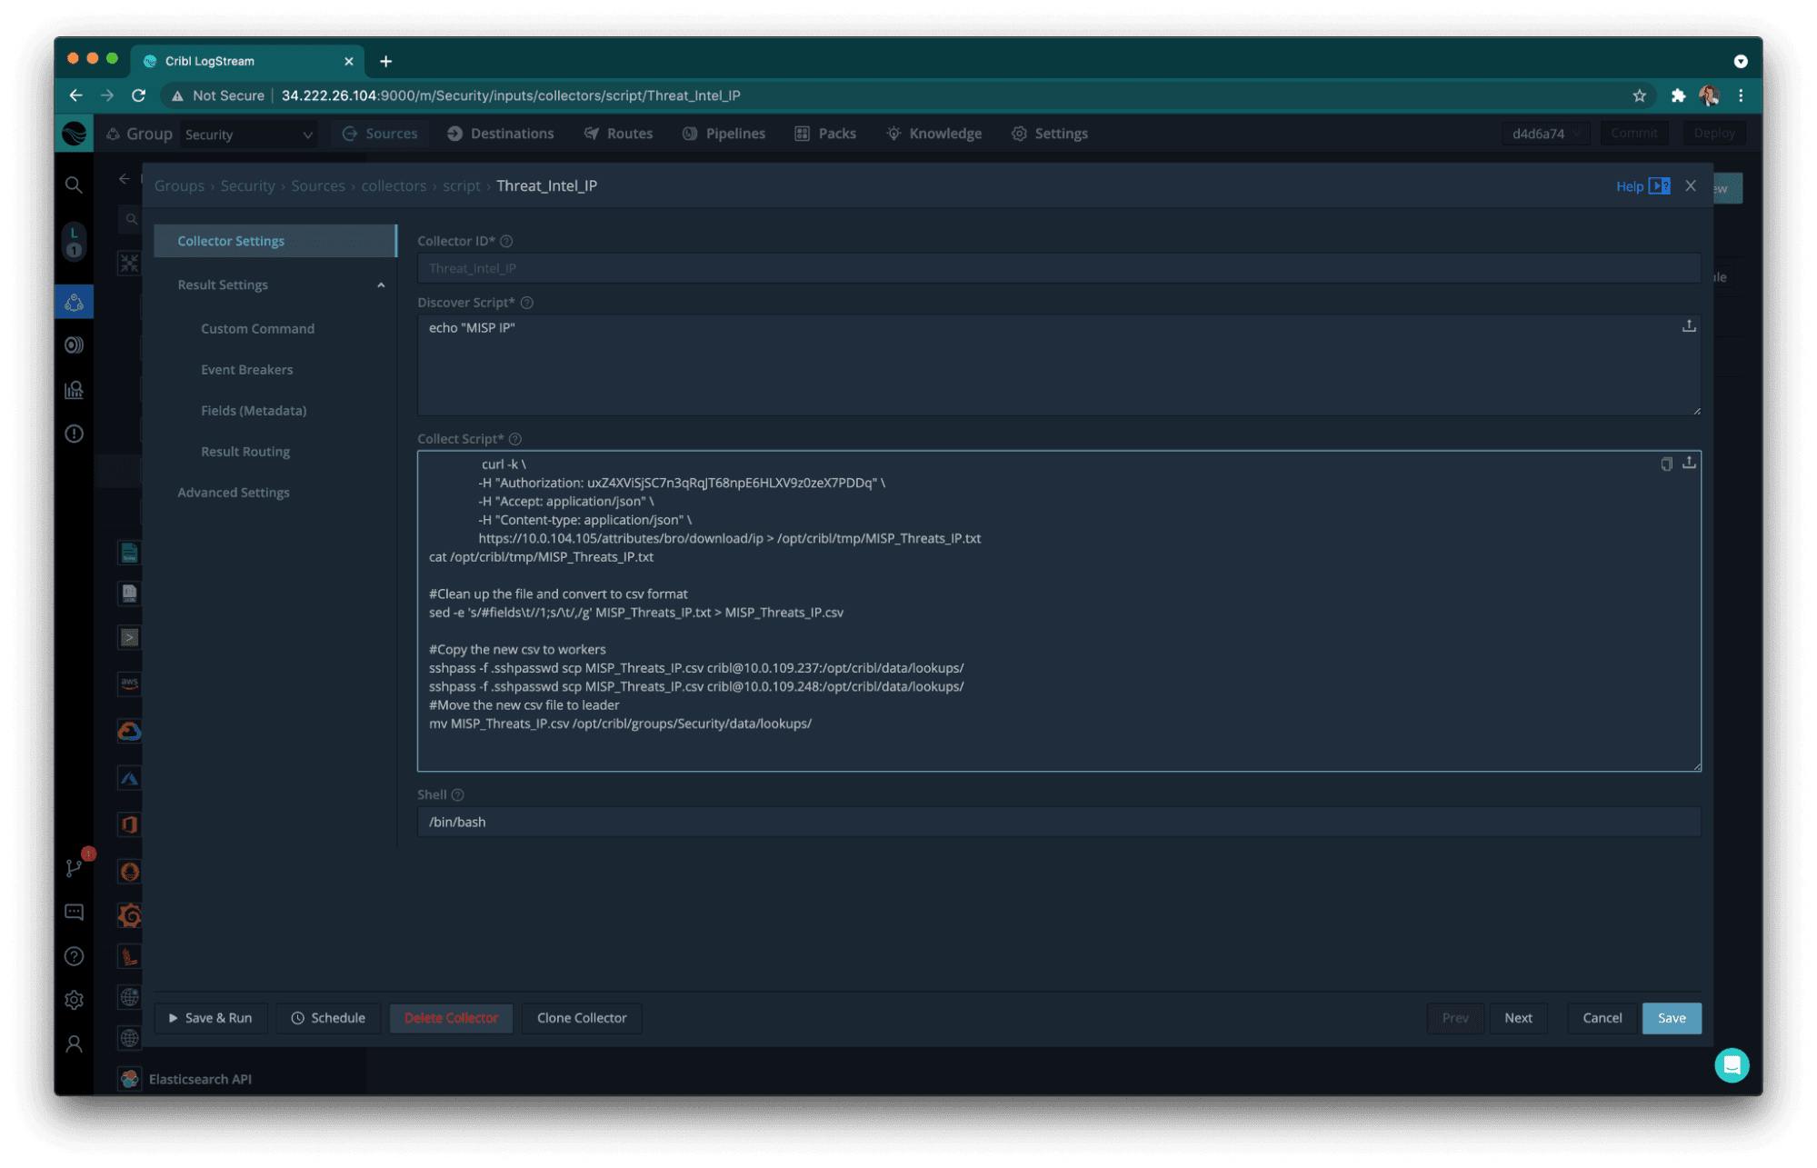The width and height of the screenshot is (1817, 1168).
Task: Click the Help link in header
Action: point(1630,186)
